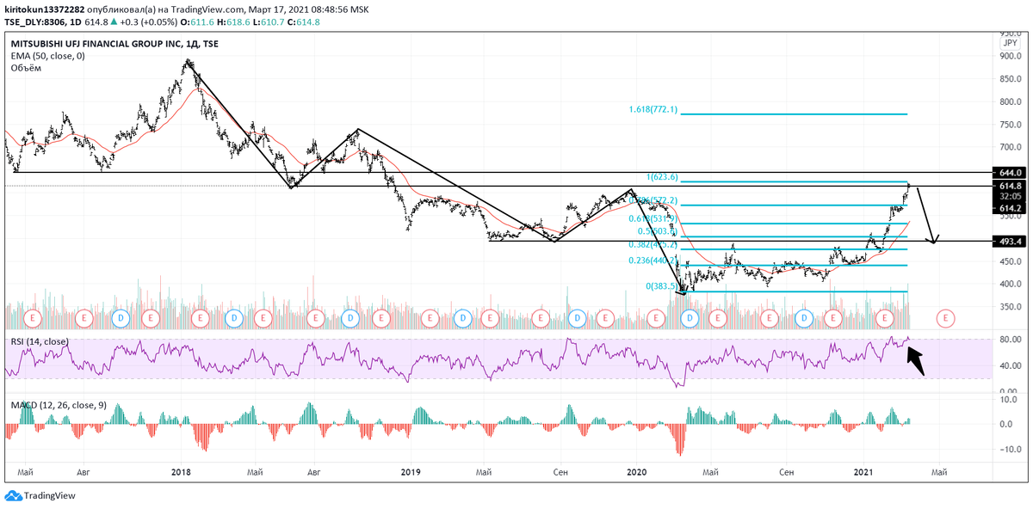This screenshot has height=509, width=1033.
Task: Click the 750.0 price axis label
Action: (x=1011, y=125)
